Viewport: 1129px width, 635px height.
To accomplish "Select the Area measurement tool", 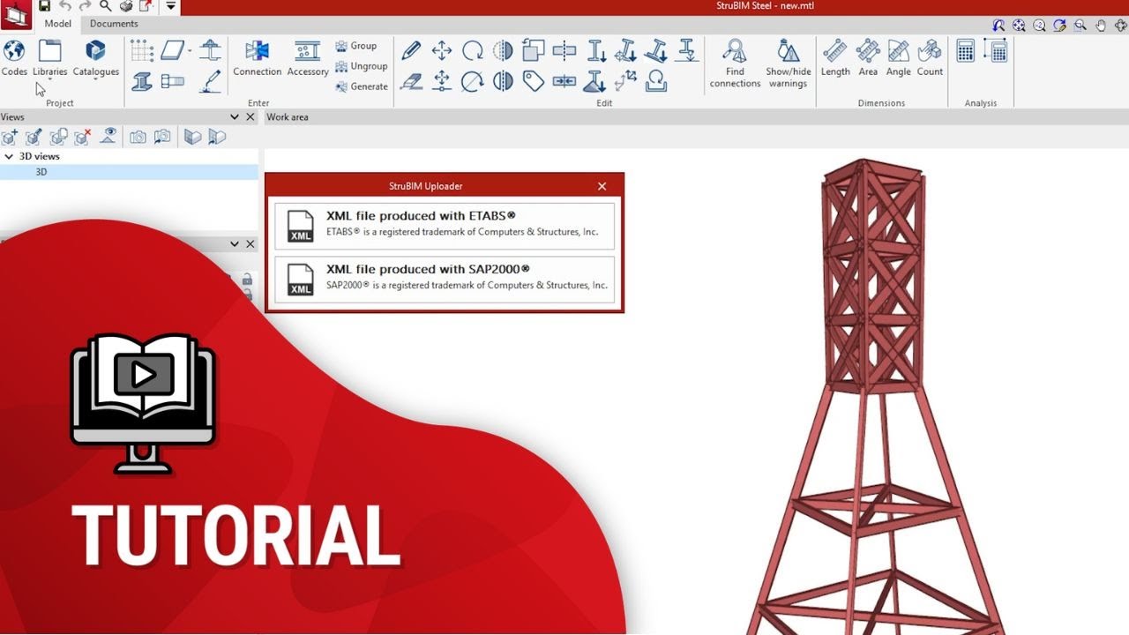I will 868,58.
